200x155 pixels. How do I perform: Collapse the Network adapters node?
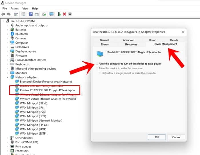[8, 77]
